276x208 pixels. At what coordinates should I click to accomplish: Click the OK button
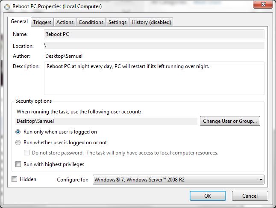click(x=208, y=196)
